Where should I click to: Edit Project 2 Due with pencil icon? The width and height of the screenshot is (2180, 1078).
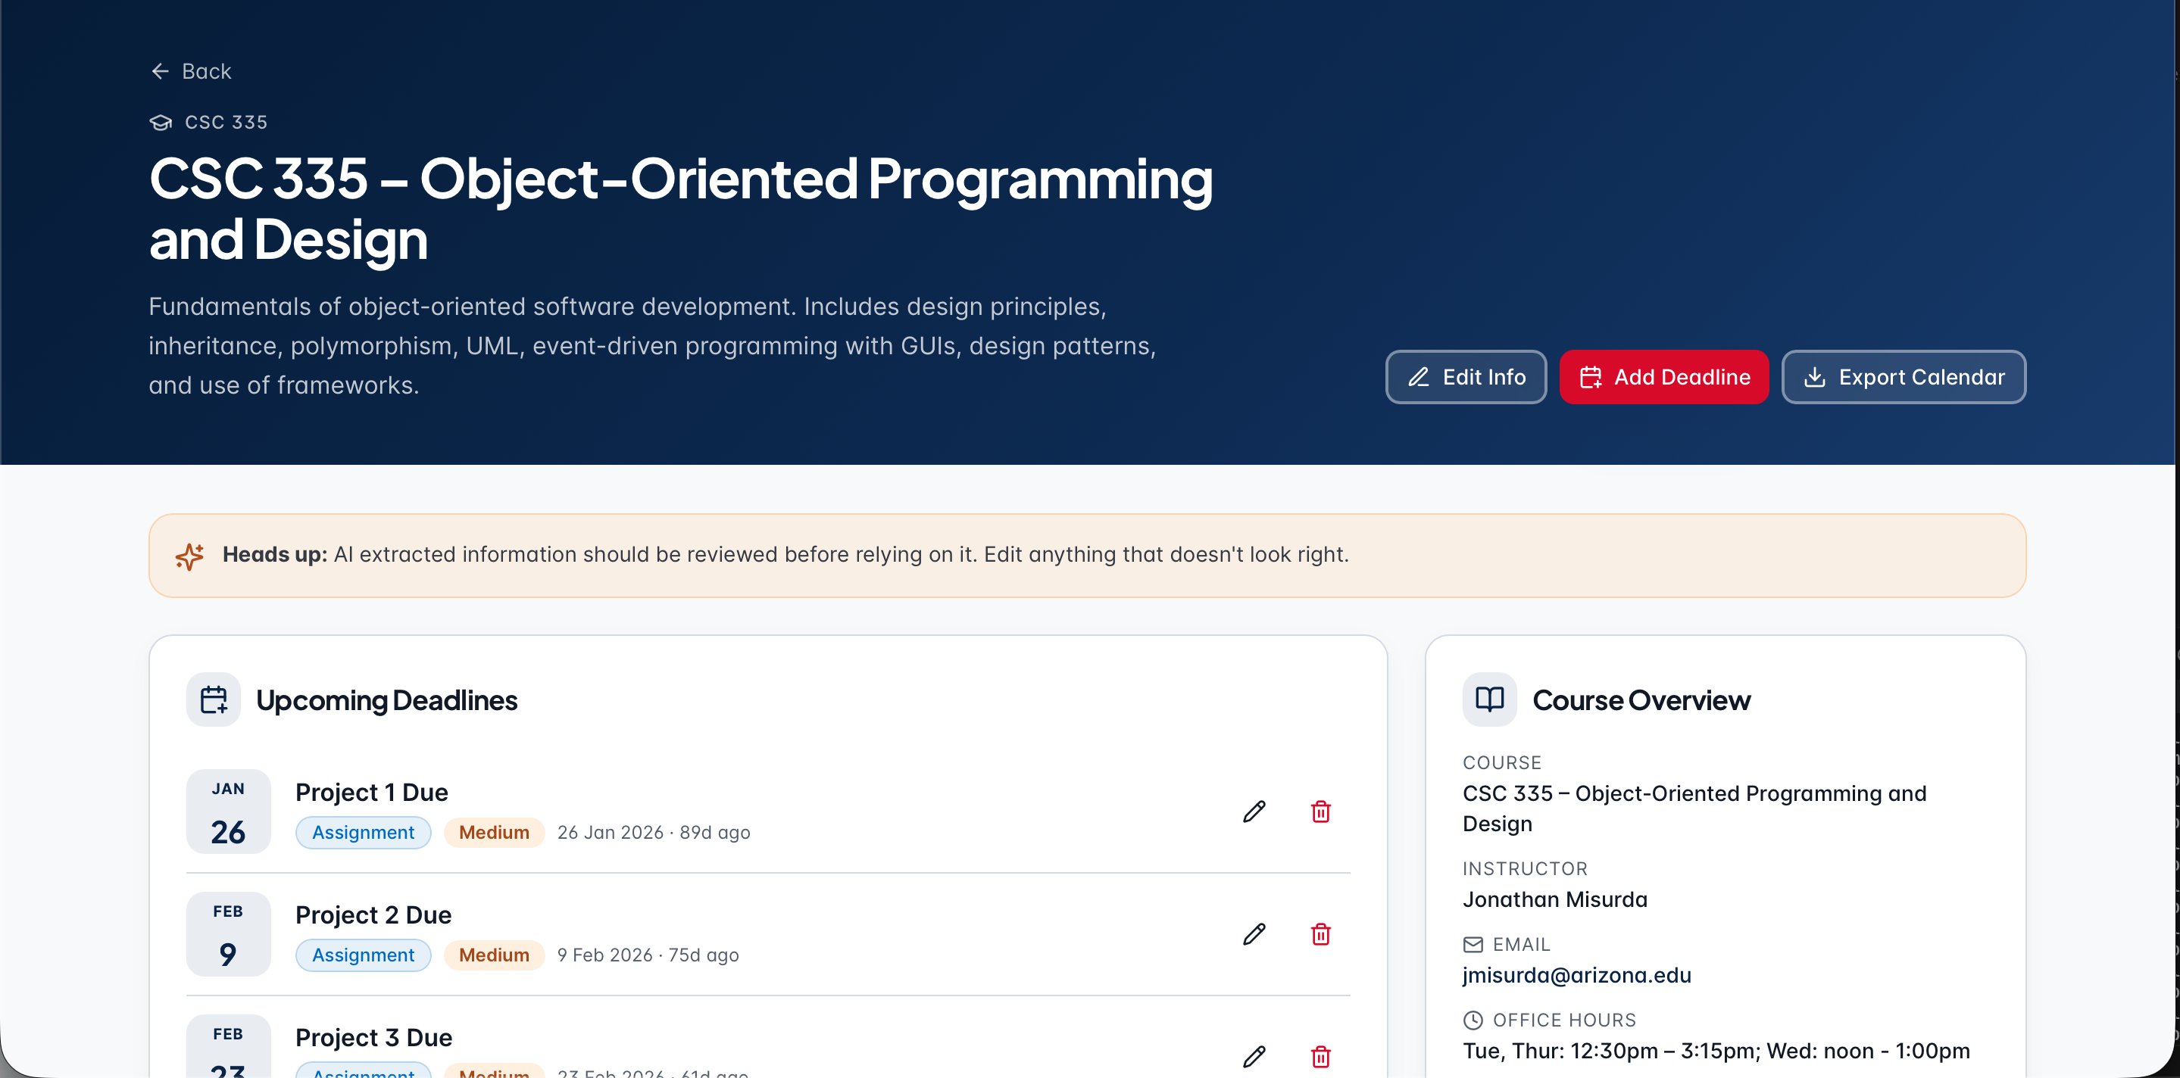(1254, 934)
